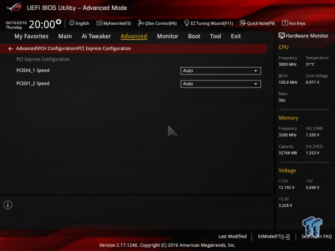335x251 pixels.
Task: Open MyFavorite(F3) text label
Action: tap(117, 23)
